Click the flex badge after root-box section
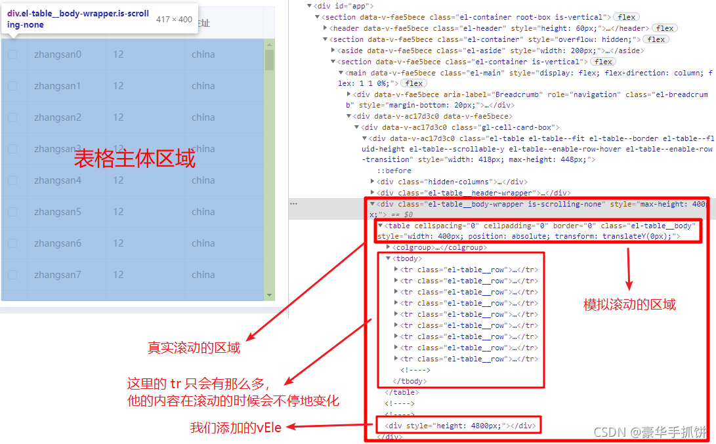 tap(626, 17)
